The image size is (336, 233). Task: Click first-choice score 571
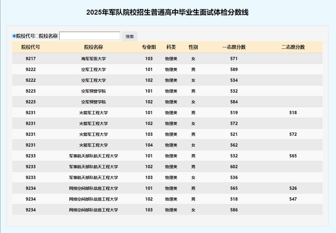pyautogui.click(x=234, y=59)
